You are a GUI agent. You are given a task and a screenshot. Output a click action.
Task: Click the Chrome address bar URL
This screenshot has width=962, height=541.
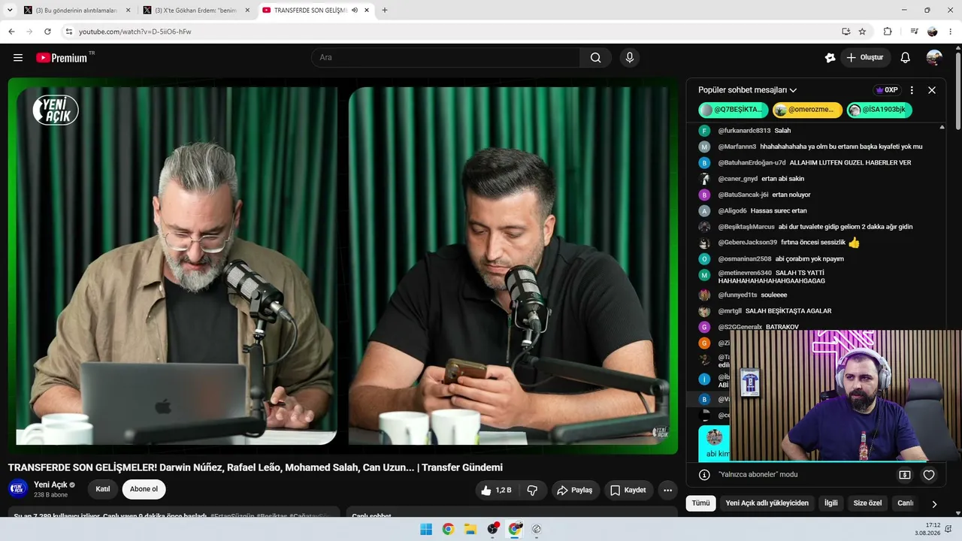[135, 32]
